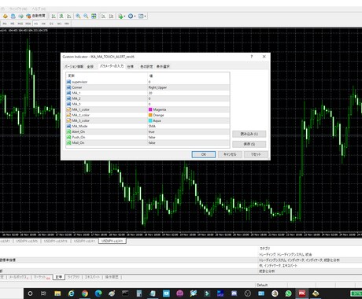Viewport: 362px width, 299px height.
Task: Click the chart shift icon
Action: point(112,16)
